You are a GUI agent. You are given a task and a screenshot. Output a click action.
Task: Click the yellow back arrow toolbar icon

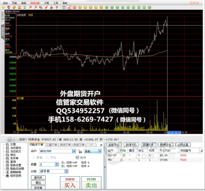tap(4, 7)
